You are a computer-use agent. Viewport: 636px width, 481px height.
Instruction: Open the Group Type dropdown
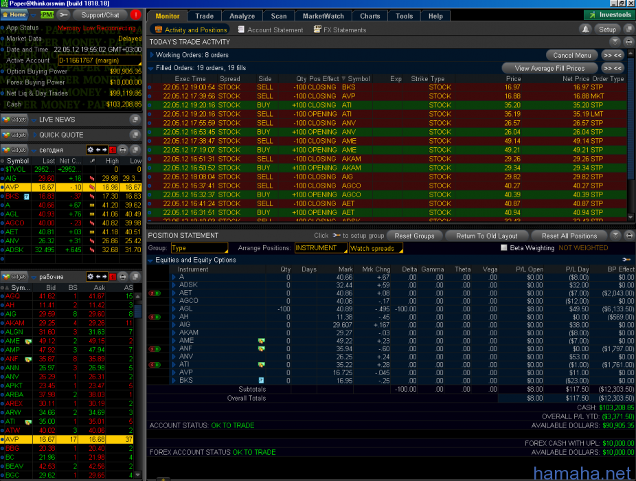[x=199, y=247]
